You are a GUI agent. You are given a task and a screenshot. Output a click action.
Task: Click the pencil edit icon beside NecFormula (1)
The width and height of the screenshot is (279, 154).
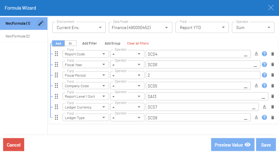[x=40, y=23]
